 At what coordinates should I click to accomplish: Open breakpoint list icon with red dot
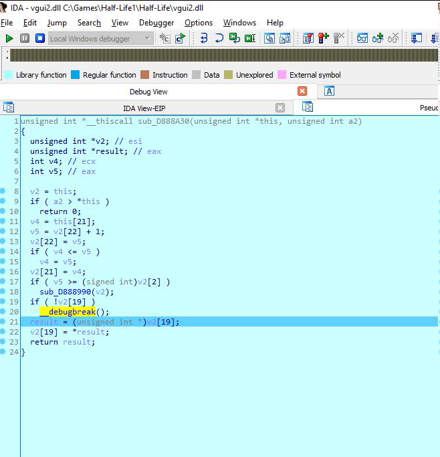308,38
